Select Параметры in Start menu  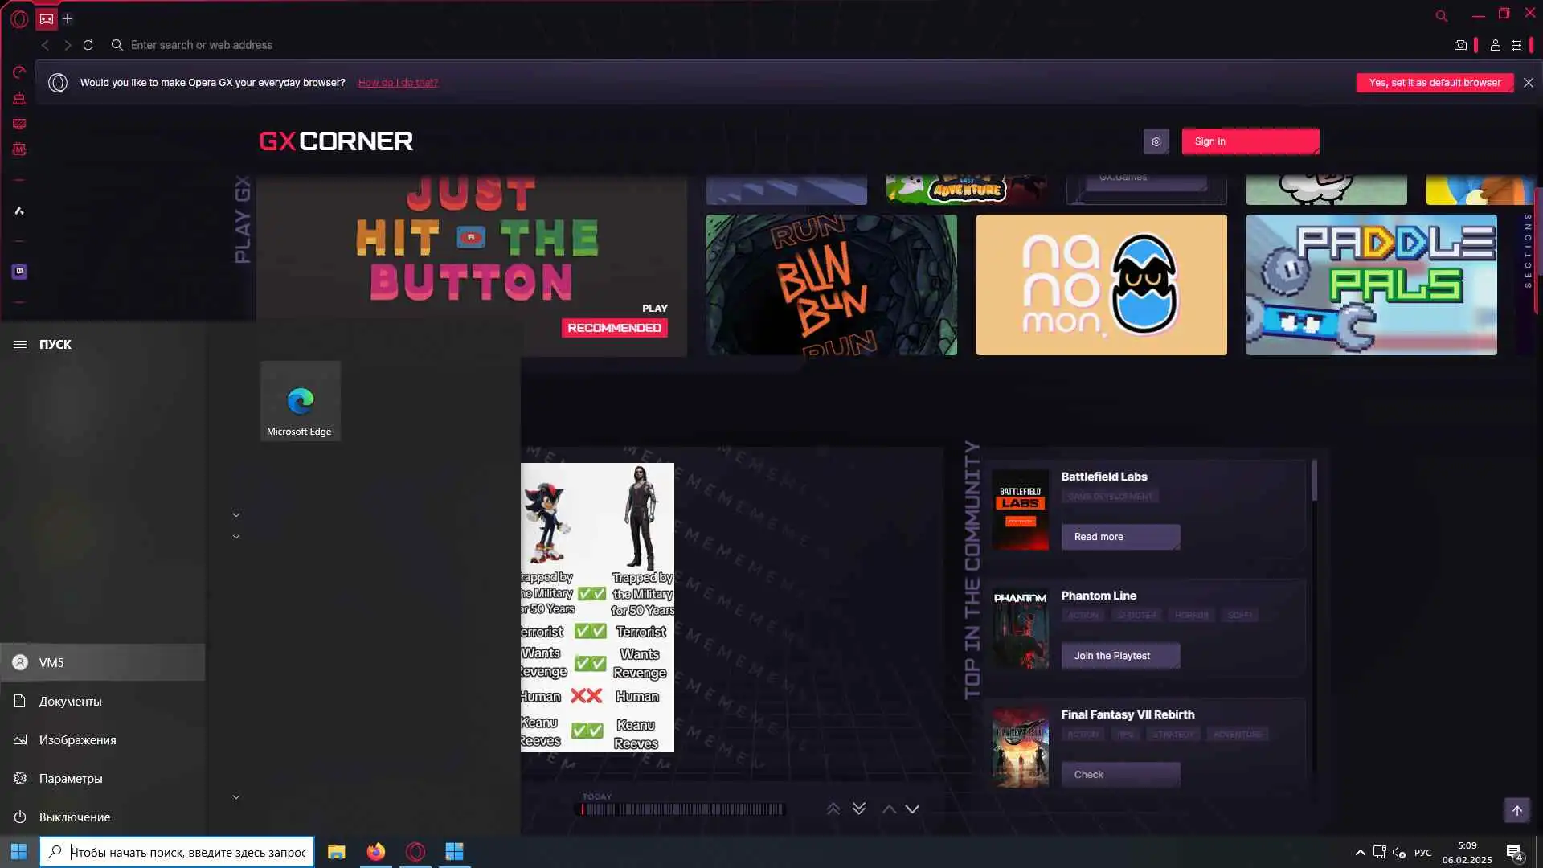pos(71,778)
